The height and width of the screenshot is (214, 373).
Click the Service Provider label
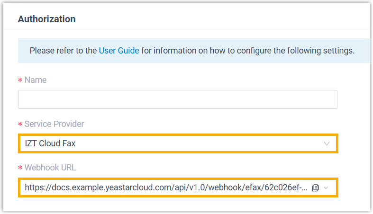tap(54, 124)
